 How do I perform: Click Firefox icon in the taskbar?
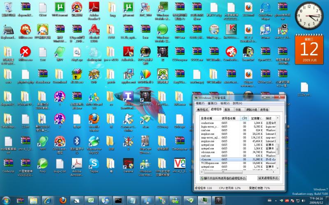(63, 200)
